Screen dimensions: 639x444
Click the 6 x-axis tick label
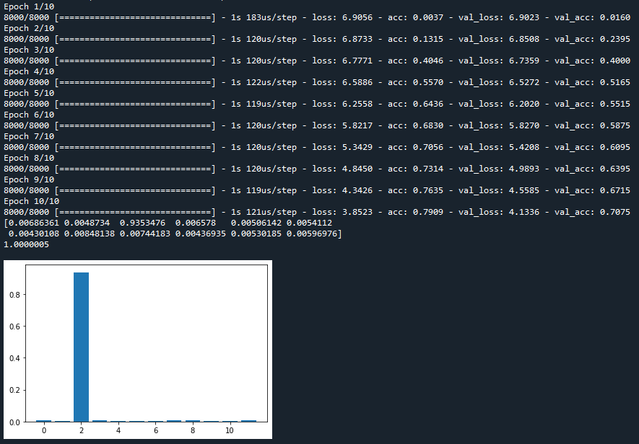(156, 430)
